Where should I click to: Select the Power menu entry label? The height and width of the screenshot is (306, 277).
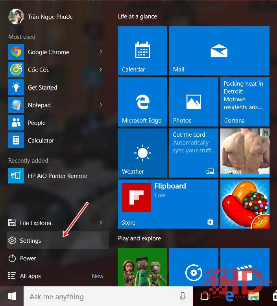point(28,258)
